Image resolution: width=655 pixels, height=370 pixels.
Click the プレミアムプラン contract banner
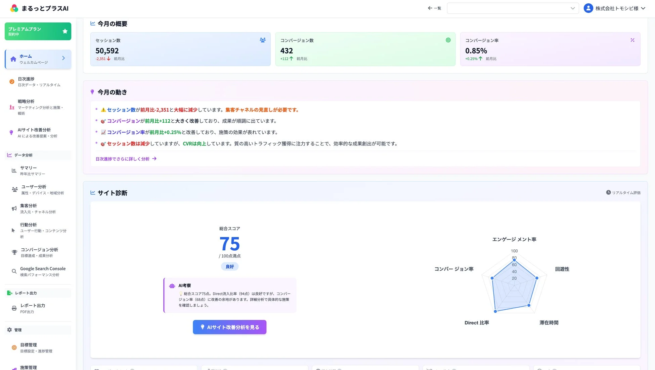coord(38,31)
